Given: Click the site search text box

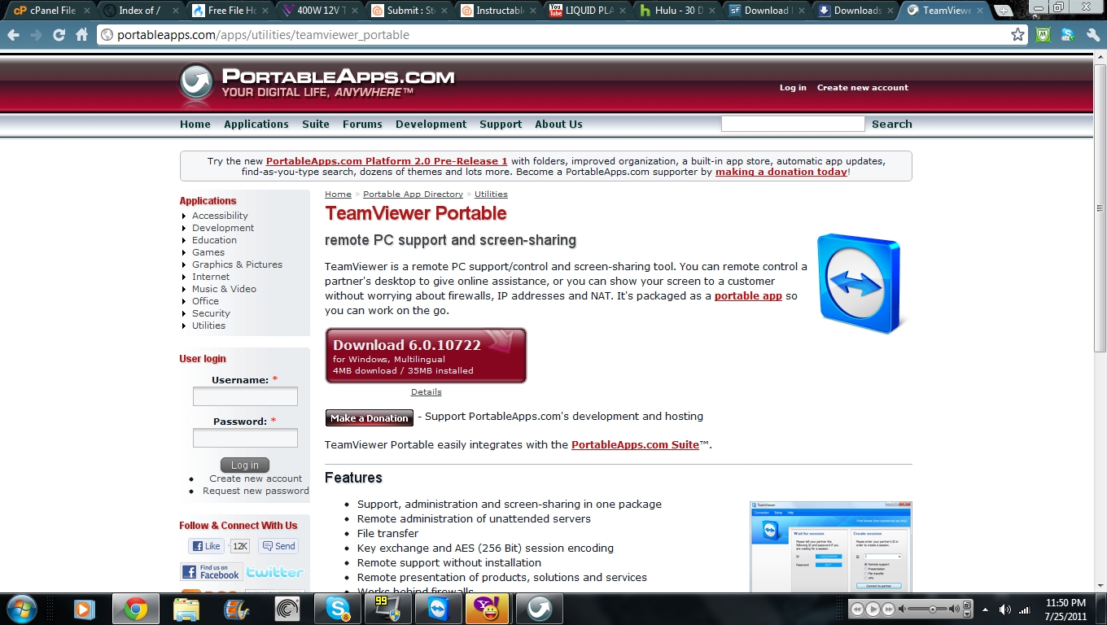Looking at the screenshot, I should tap(793, 124).
